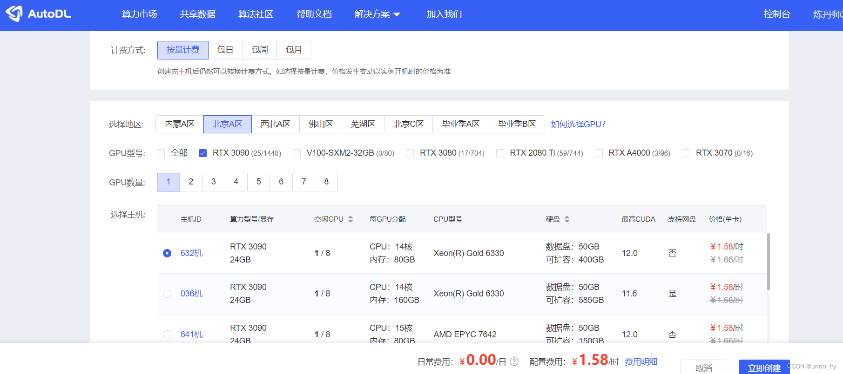
Task: Set GPU count to 2
Action: coord(191,182)
